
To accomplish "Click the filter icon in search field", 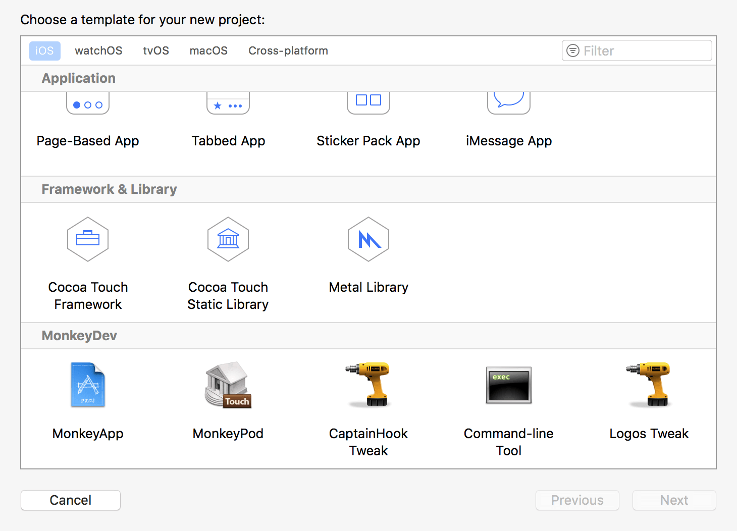I will point(573,50).
